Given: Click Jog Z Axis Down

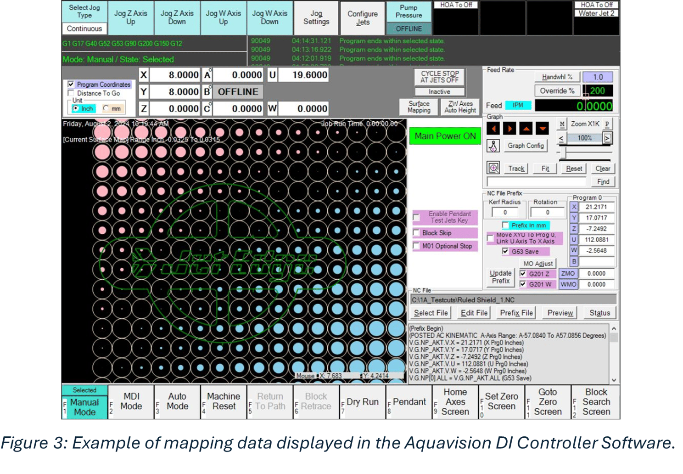Looking at the screenshot, I should pyautogui.click(x=177, y=17).
